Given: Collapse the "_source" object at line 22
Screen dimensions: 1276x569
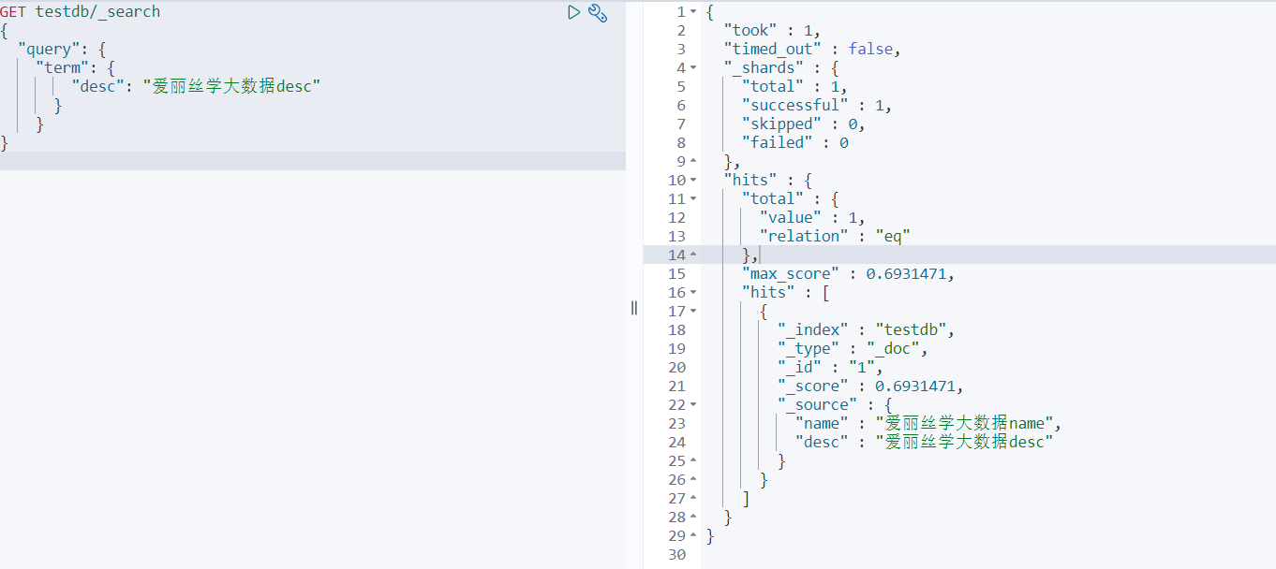Looking at the screenshot, I should [693, 404].
